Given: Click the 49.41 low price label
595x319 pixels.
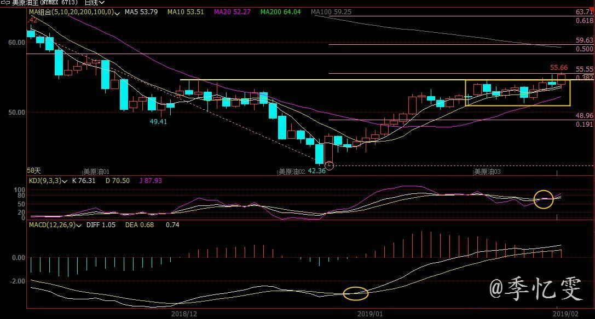Looking at the screenshot, I should 158,121.
